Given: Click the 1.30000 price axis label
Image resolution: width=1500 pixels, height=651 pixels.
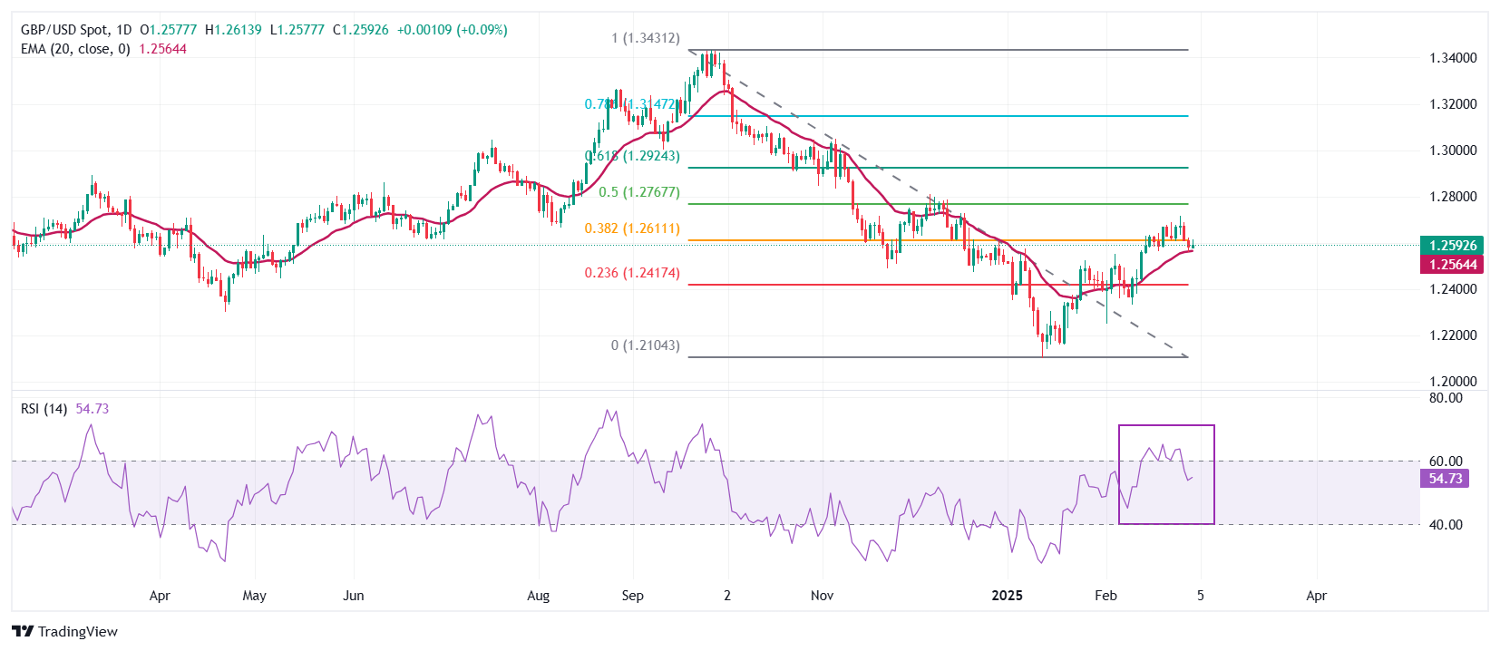Looking at the screenshot, I should coord(1453,151).
